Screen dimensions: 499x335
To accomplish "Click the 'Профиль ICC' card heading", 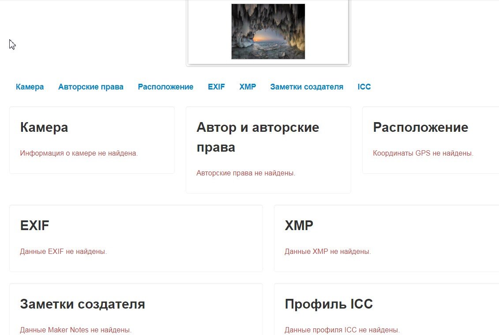I will click(x=329, y=304).
